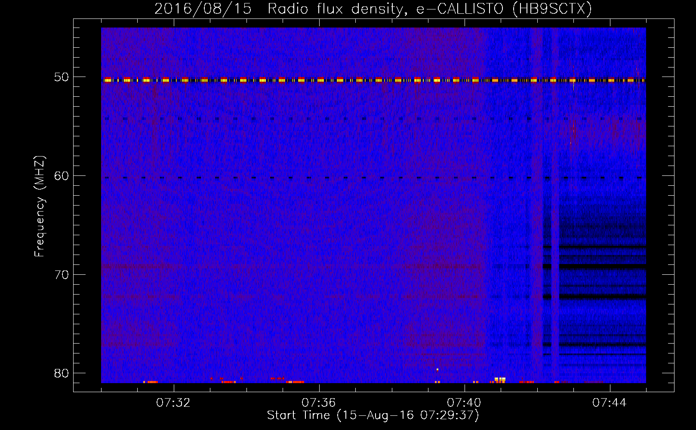Click the "50" frequency tick label
This screenshot has height=430, width=696.
pos(62,77)
